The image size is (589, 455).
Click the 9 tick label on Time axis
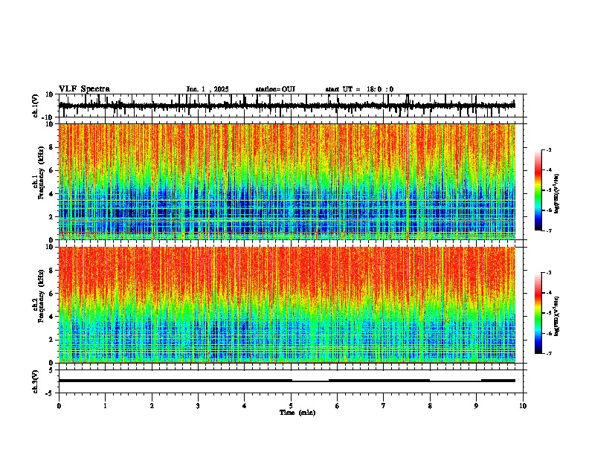click(476, 406)
